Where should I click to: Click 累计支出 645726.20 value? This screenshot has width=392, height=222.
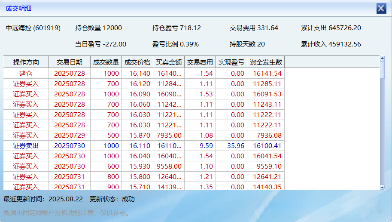pos(331,28)
